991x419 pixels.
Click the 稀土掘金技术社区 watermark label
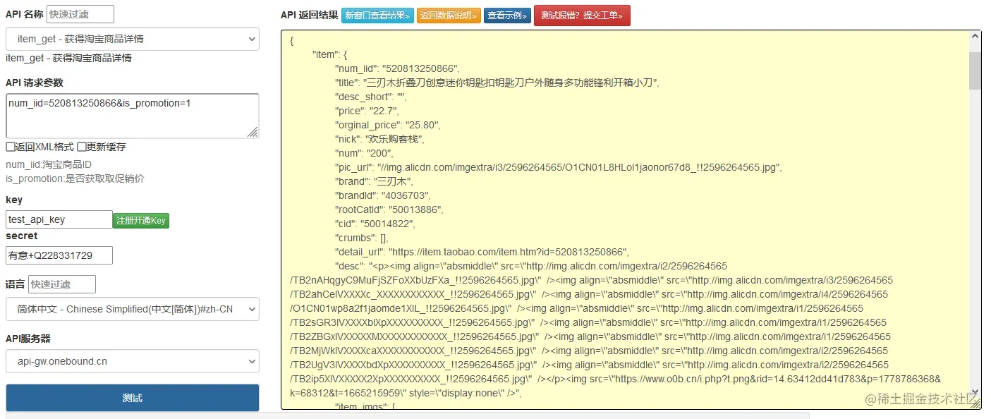point(922,400)
